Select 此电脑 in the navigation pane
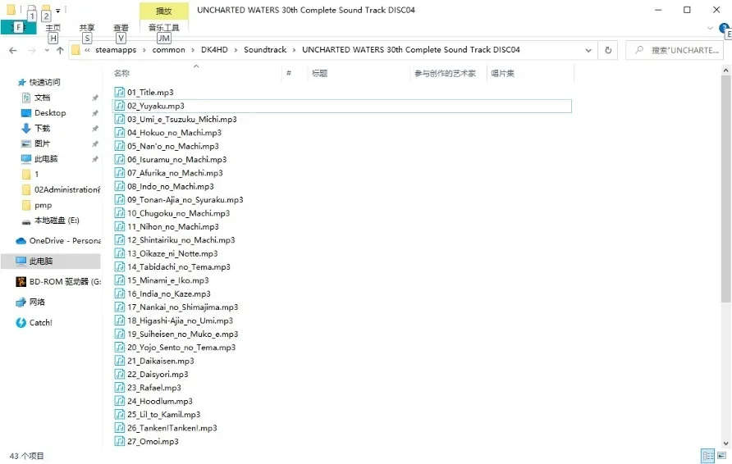732x464 pixels. pyautogui.click(x=50, y=262)
